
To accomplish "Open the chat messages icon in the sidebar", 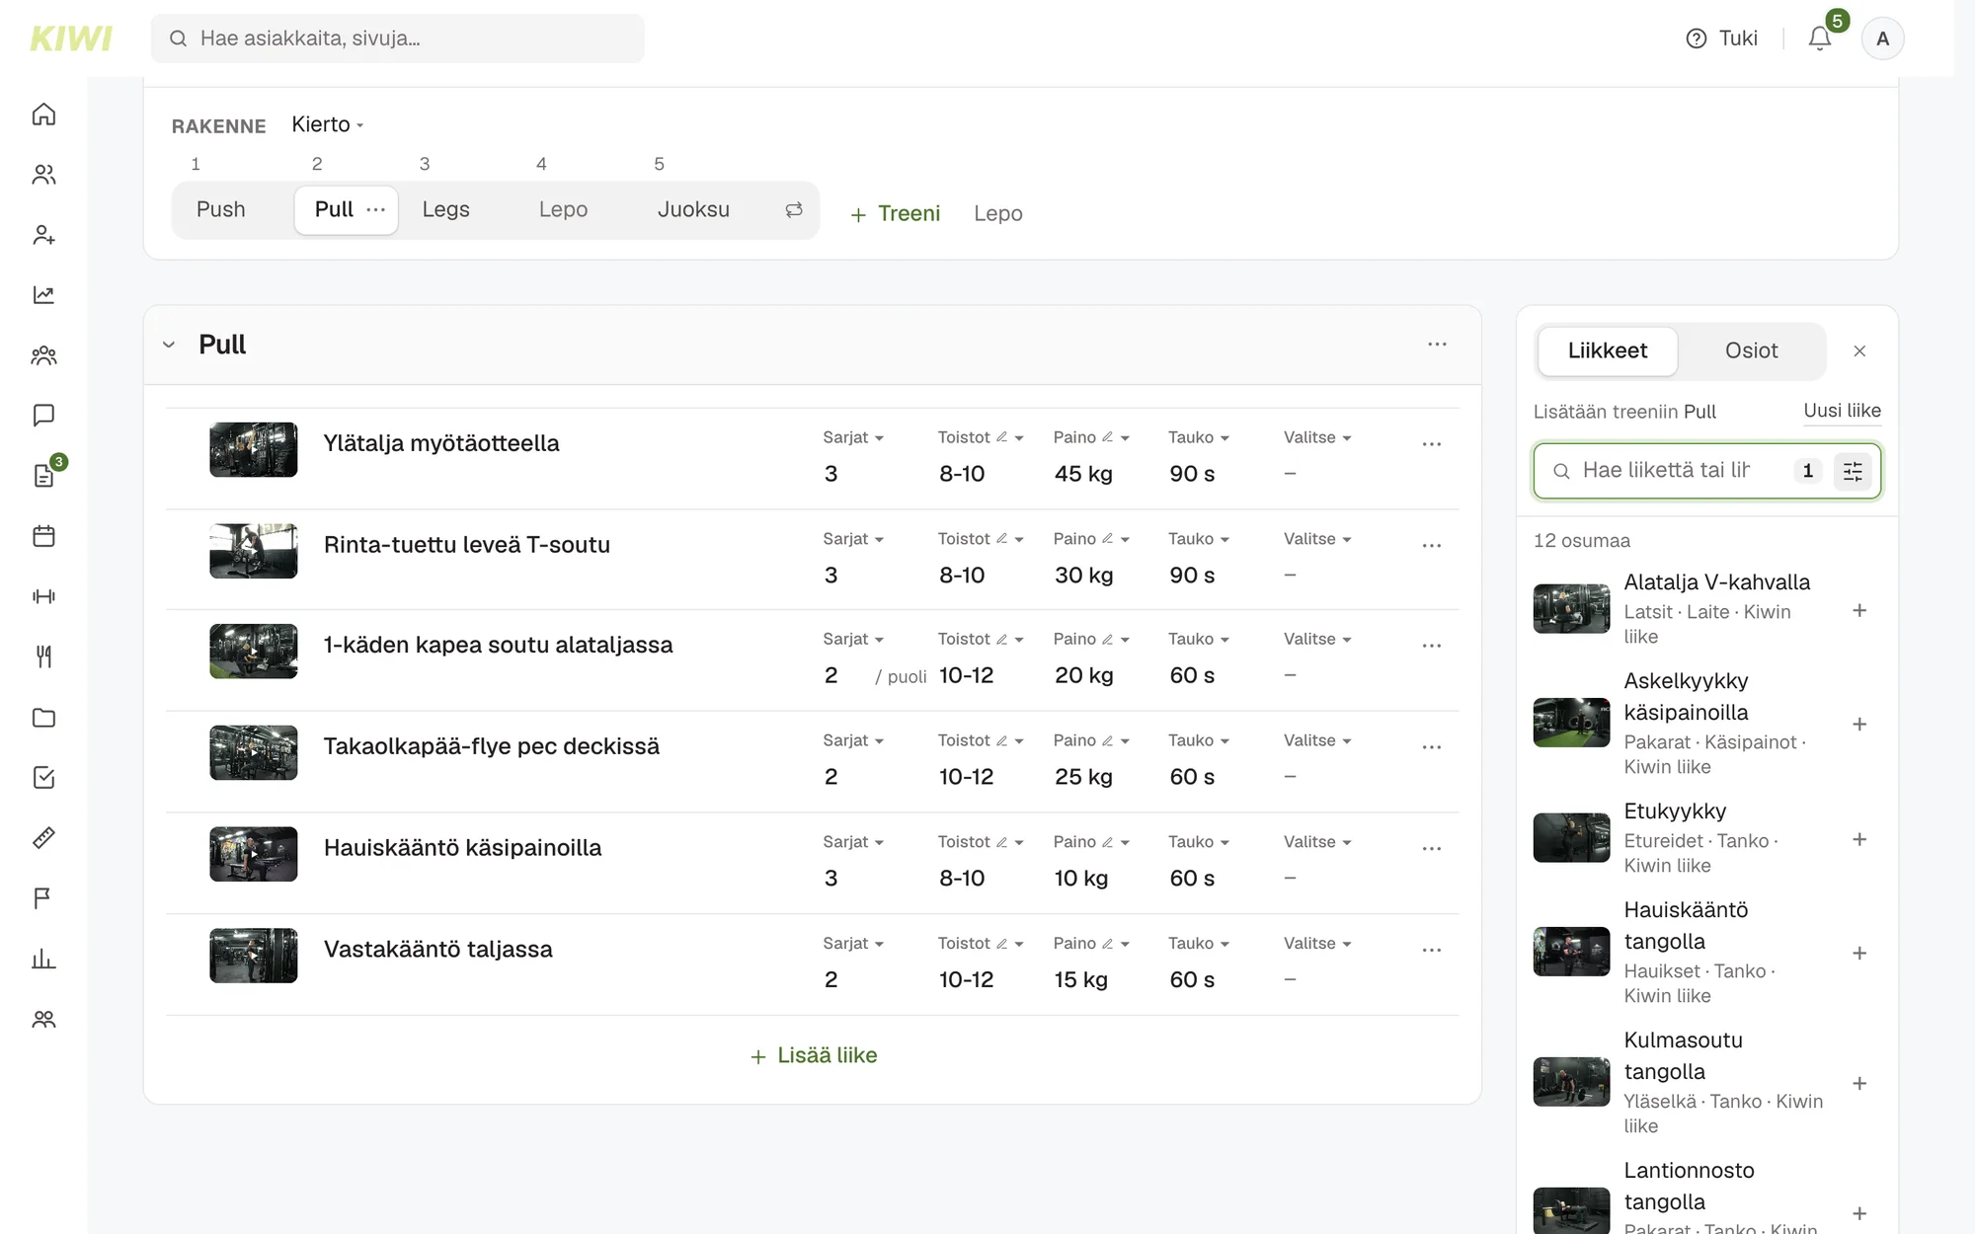I will click(x=43, y=416).
